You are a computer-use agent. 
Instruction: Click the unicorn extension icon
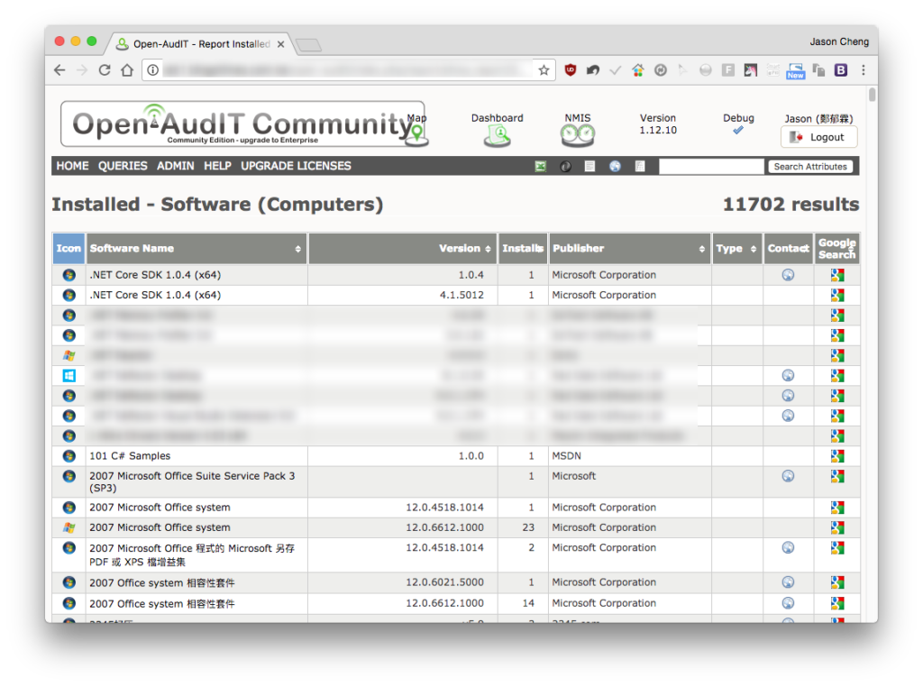tap(751, 70)
